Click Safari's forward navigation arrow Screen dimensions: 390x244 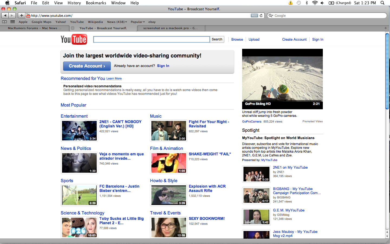[12, 15]
